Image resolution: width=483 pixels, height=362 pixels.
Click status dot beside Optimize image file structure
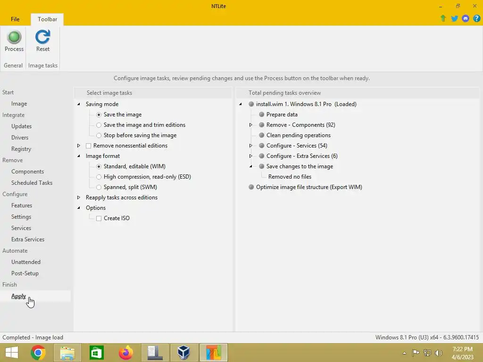(251, 187)
